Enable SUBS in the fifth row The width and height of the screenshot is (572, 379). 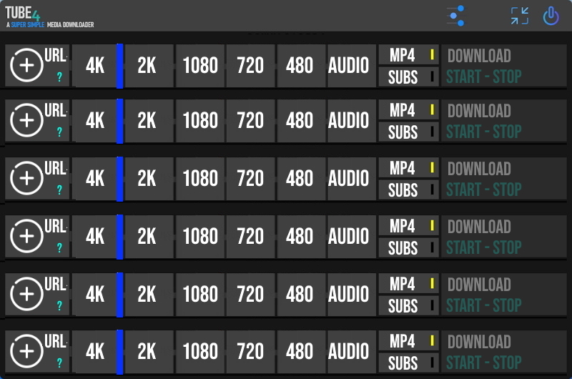point(408,305)
